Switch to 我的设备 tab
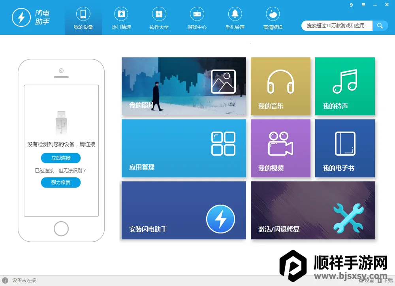The height and width of the screenshot is (286, 395). point(83,18)
